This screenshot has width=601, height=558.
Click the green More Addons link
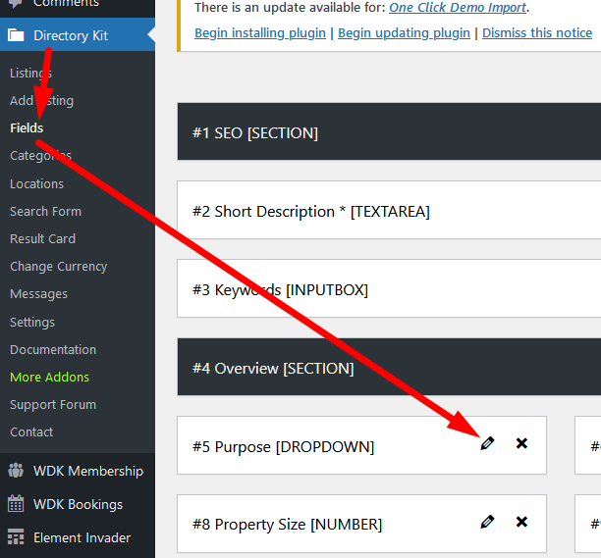49,377
